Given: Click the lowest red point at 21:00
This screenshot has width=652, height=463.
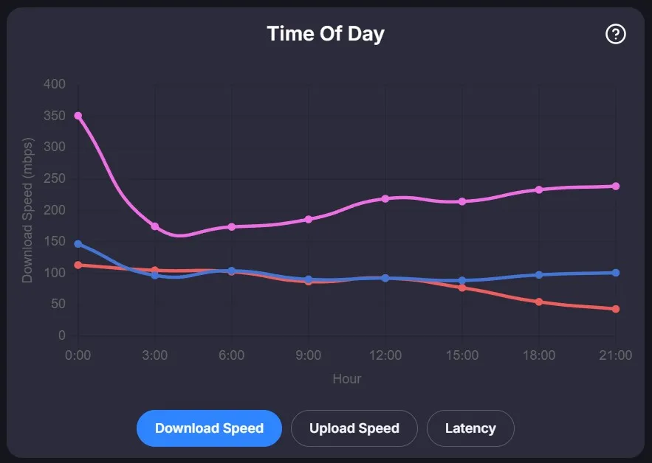Looking at the screenshot, I should coord(617,309).
